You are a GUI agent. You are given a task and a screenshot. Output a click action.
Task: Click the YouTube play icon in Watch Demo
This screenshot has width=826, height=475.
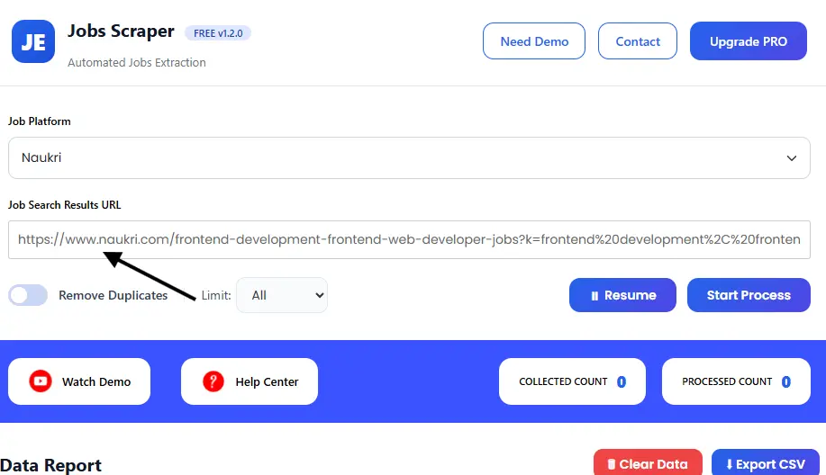(40, 381)
